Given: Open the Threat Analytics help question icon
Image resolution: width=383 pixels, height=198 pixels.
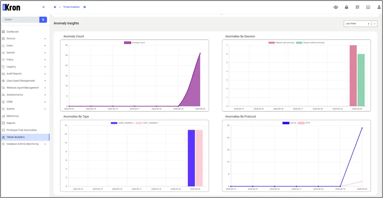Looking at the screenshot, I should (85, 7).
